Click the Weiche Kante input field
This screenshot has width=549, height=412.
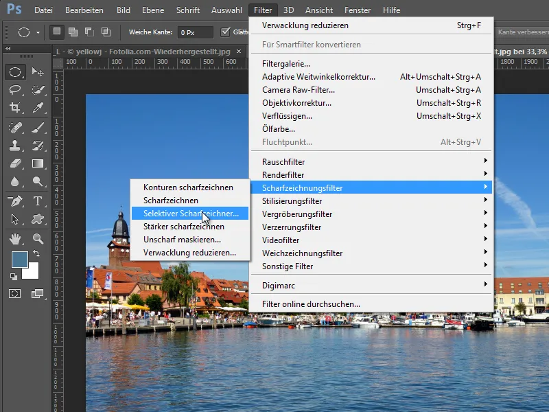(x=195, y=32)
